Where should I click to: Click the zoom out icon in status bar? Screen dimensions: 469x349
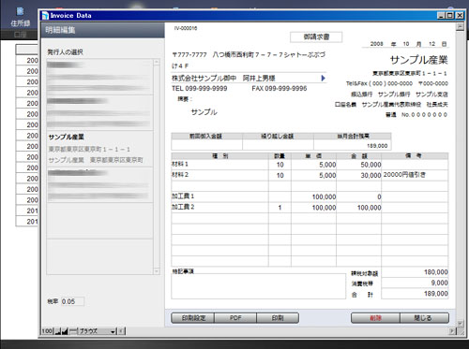pos(58,331)
